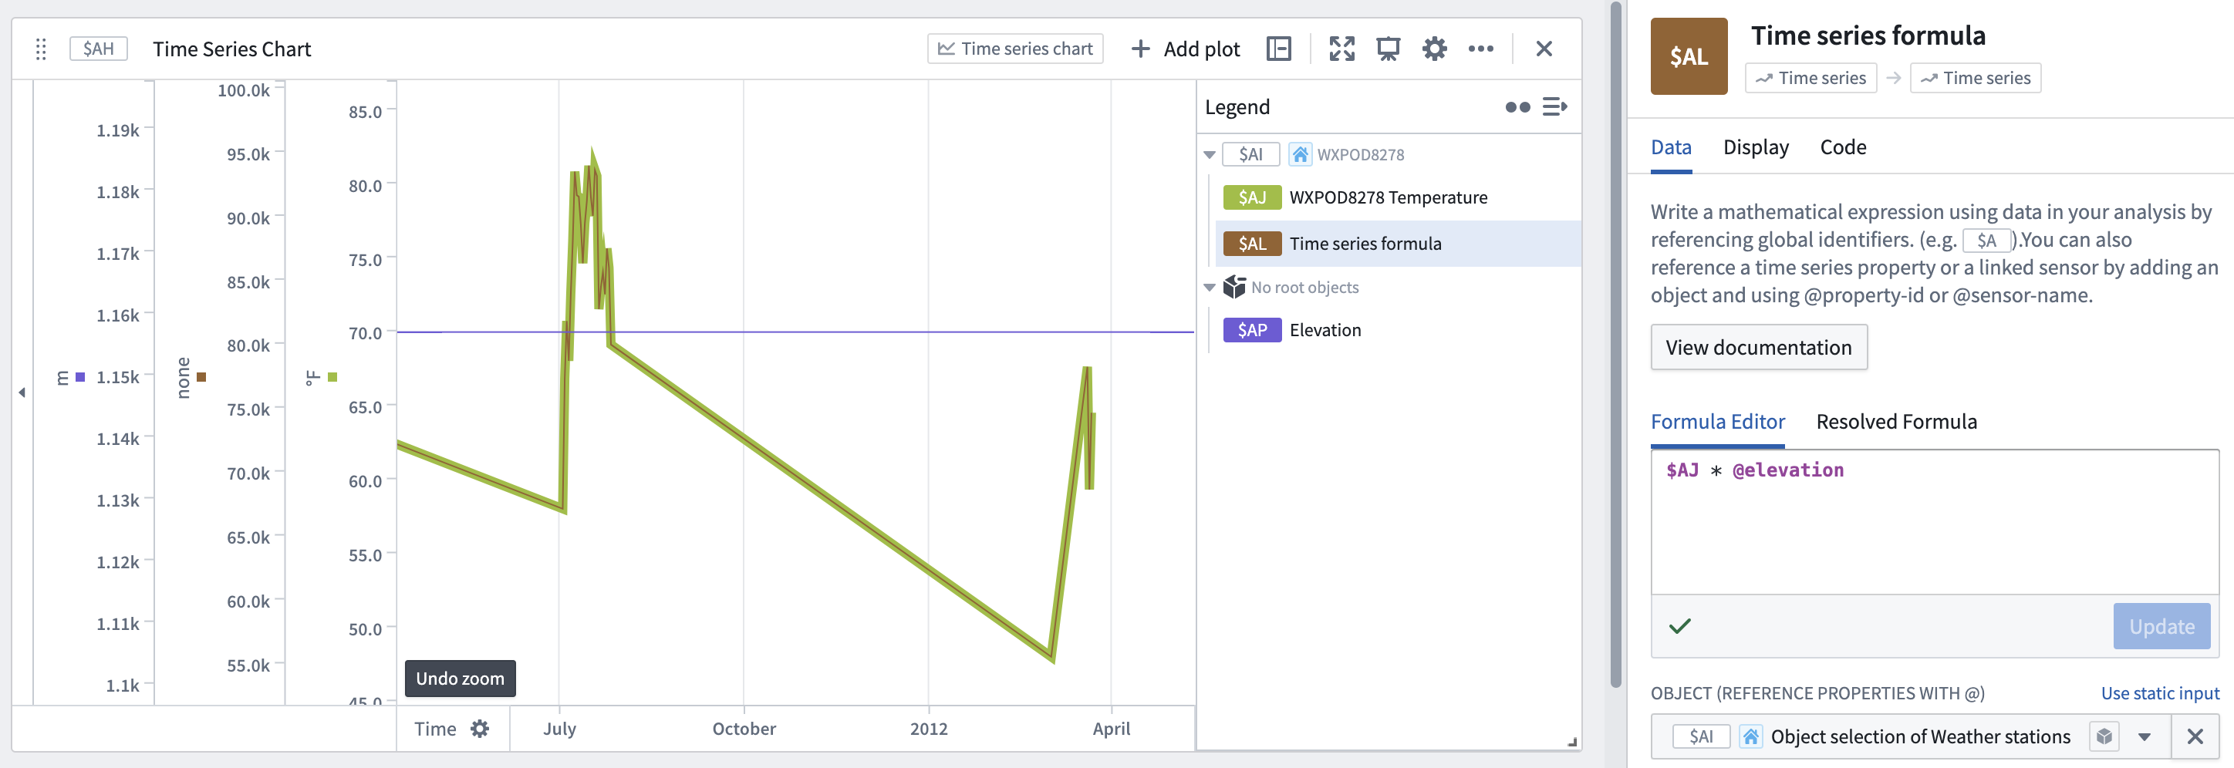Click the Update formula button

pos(2161,627)
